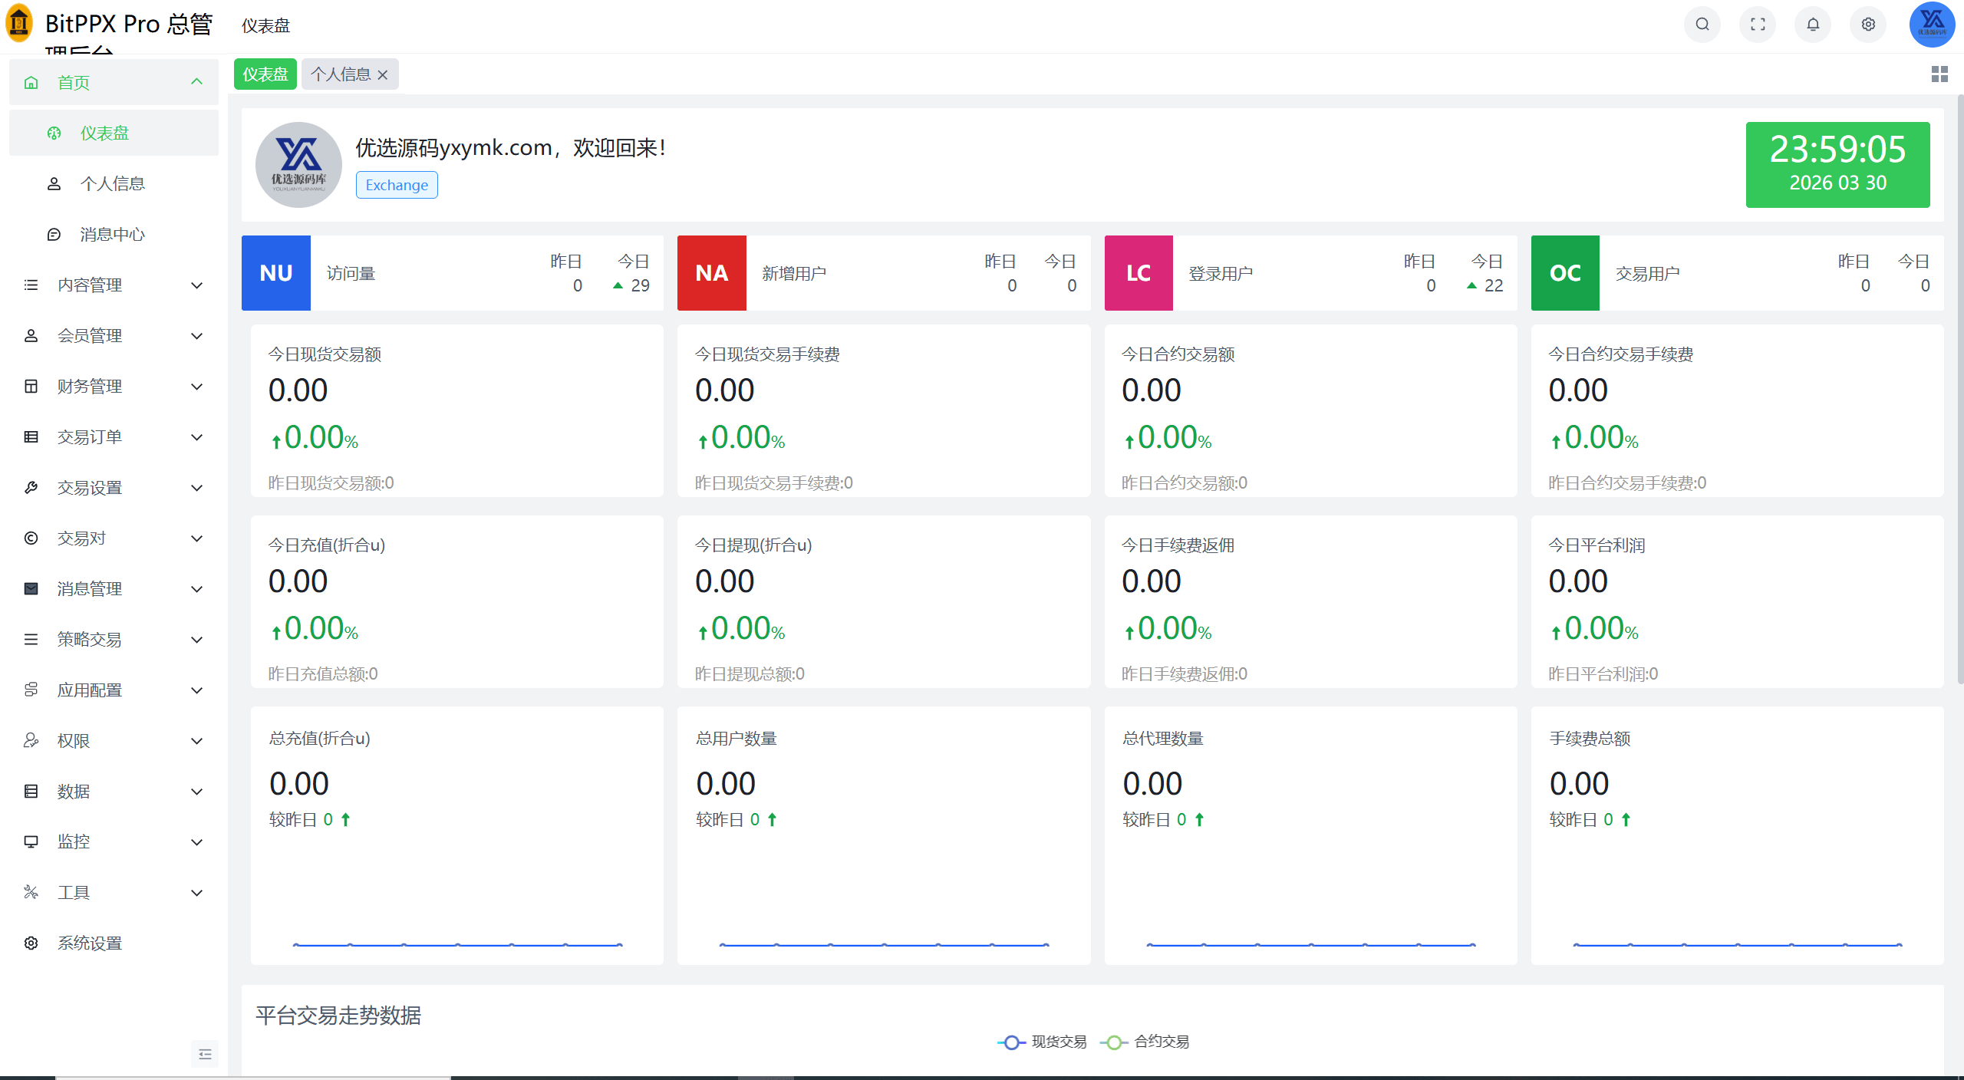Open 消息中心 in the sidebar

pyautogui.click(x=114, y=235)
